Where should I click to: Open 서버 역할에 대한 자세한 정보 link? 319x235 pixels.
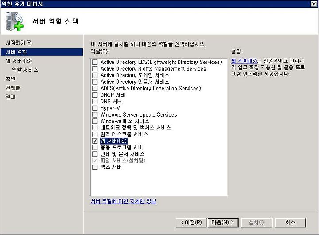tap(123, 201)
